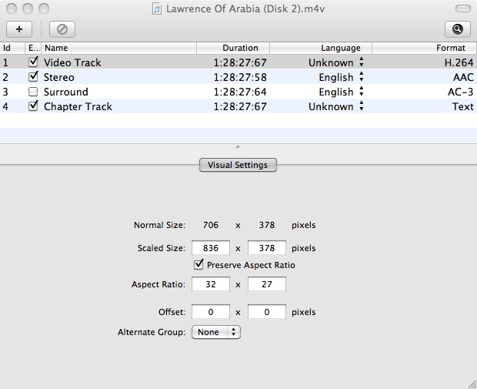Select the Chapter Track name cell
Image resolution: width=477 pixels, height=389 pixels.
[78, 106]
